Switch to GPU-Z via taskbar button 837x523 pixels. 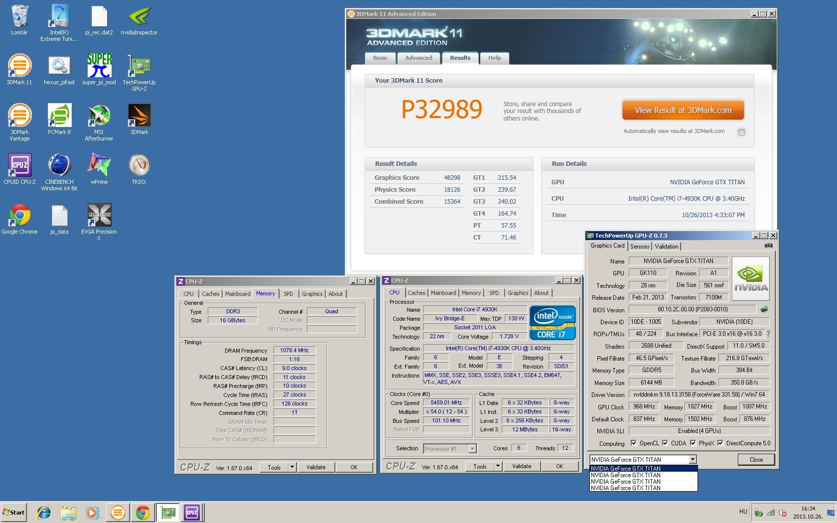tap(168, 512)
